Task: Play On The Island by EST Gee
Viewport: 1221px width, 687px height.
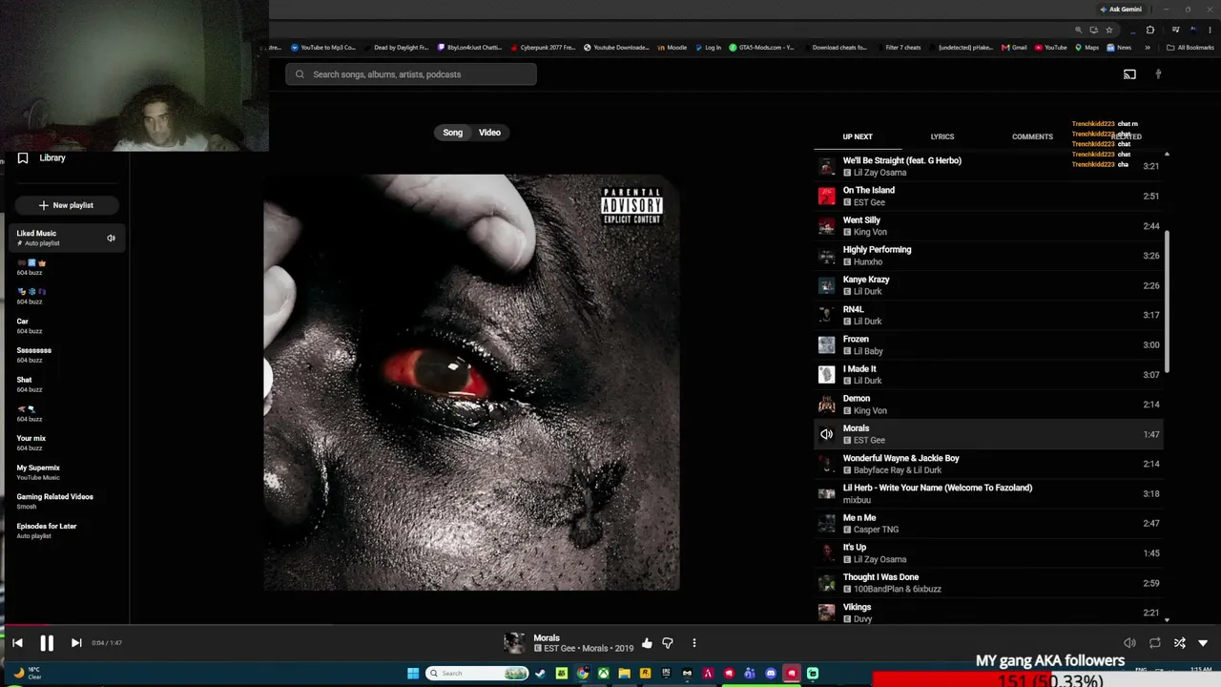Action: [x=989, y=196]
